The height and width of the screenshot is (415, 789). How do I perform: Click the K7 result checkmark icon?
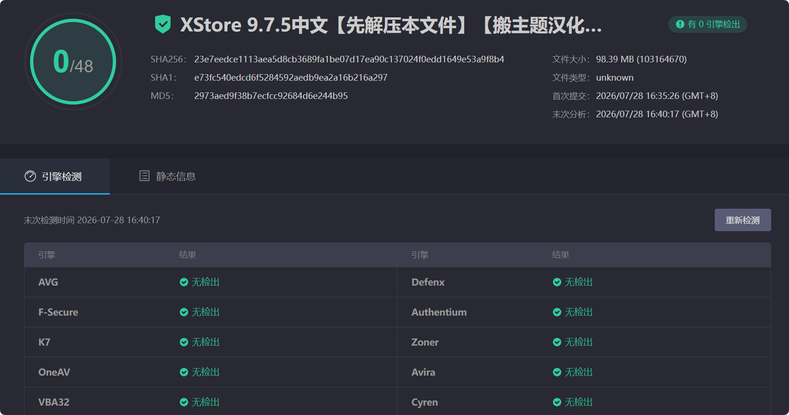[x=184, y=342]
